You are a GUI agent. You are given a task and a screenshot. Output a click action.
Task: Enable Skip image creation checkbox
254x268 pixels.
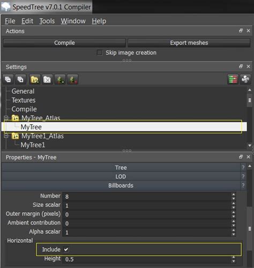100,53
